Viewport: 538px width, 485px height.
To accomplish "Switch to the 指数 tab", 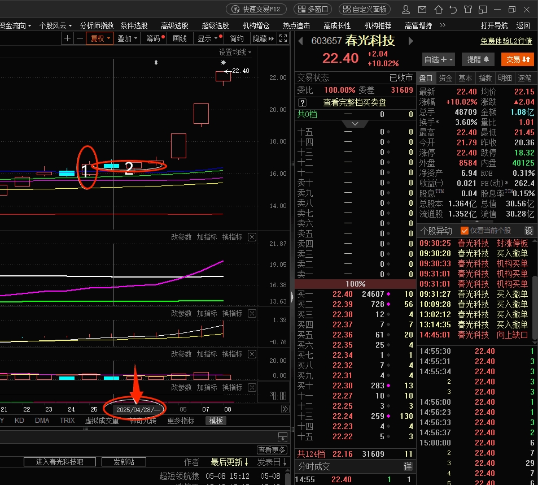I will [x=485, y=78].
